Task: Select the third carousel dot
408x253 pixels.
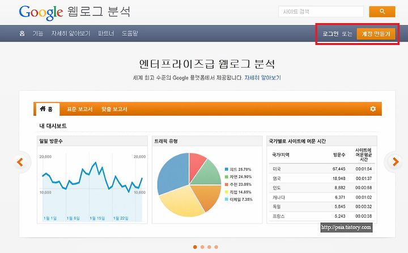Action: [x=209, y=247]
